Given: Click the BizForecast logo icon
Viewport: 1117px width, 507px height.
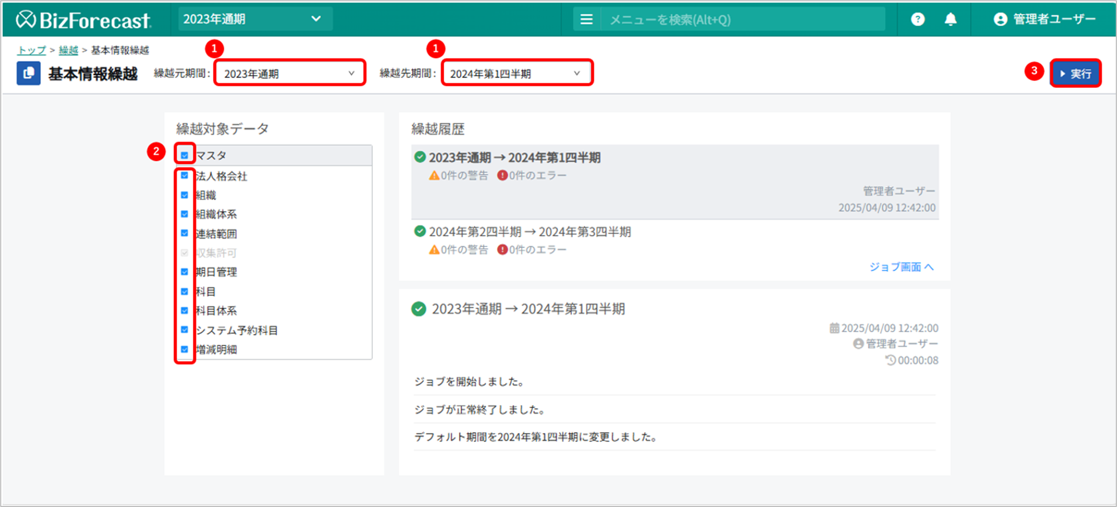Looking at the screenshot, I should coord(26,19).
